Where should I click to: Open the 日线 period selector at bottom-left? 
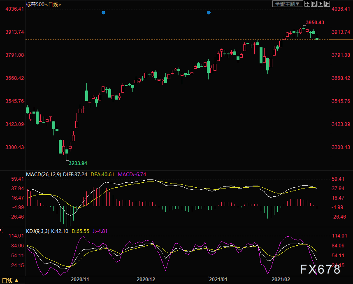10,280
